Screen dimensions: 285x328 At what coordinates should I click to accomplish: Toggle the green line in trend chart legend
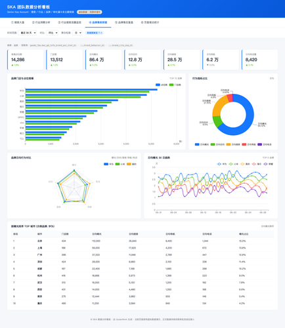[234, 164]
